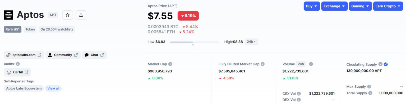Click the share upload icon
Viewport: 406px width, 107px height.
click(81, 15)
